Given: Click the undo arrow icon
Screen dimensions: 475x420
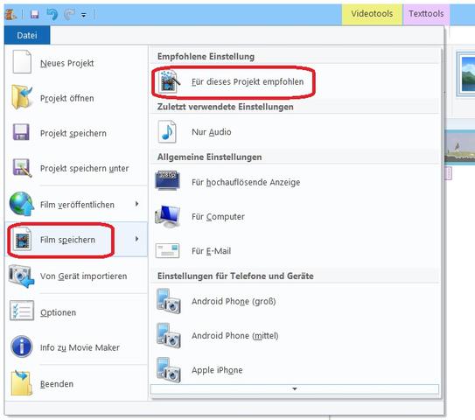Looking at the screenshot, I should tap(52, 14).
